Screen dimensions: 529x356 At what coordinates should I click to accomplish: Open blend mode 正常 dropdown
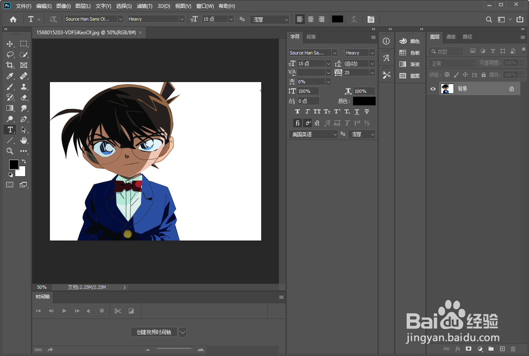tap(452, 64)
